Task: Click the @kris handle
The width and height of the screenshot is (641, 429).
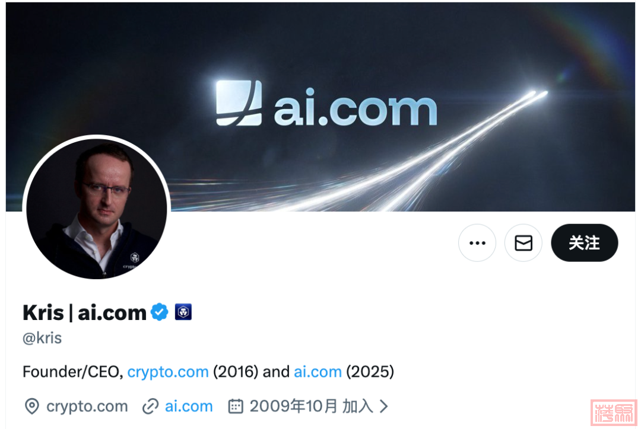Action: 42,338
